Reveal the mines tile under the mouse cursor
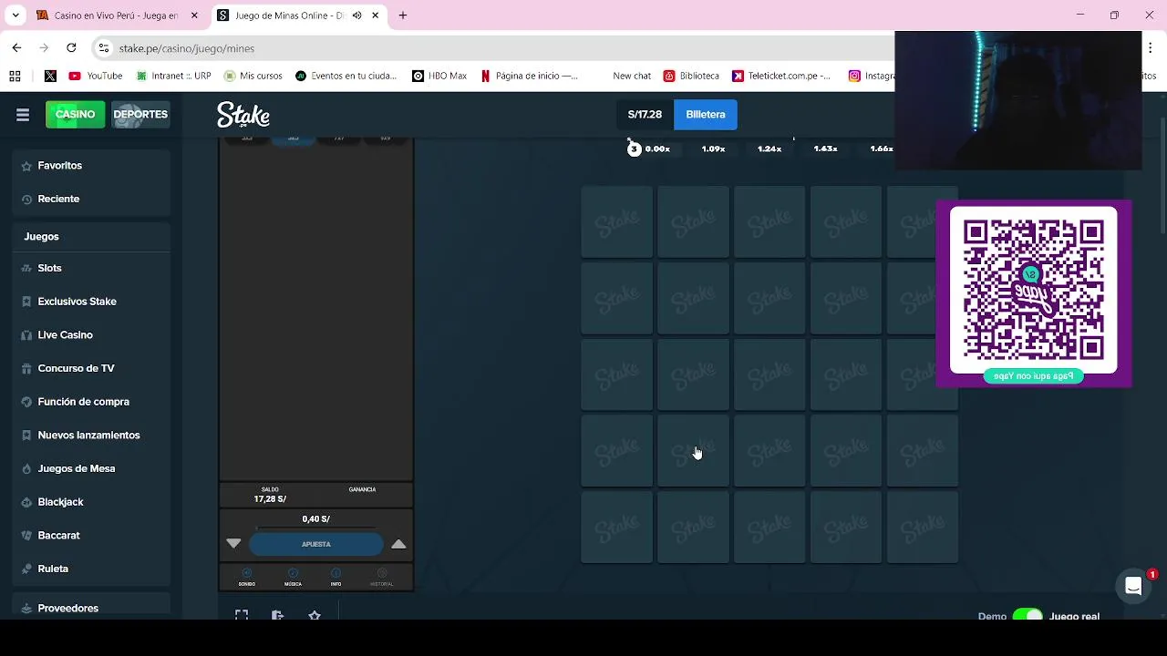1167x656 pixels. pos(693,451)
